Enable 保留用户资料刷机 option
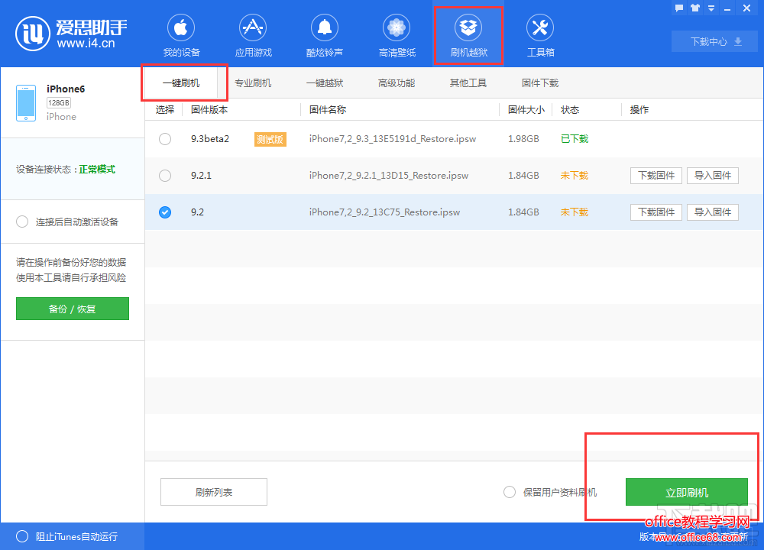This screenshot has width=764, height=550. coord(510,493)
